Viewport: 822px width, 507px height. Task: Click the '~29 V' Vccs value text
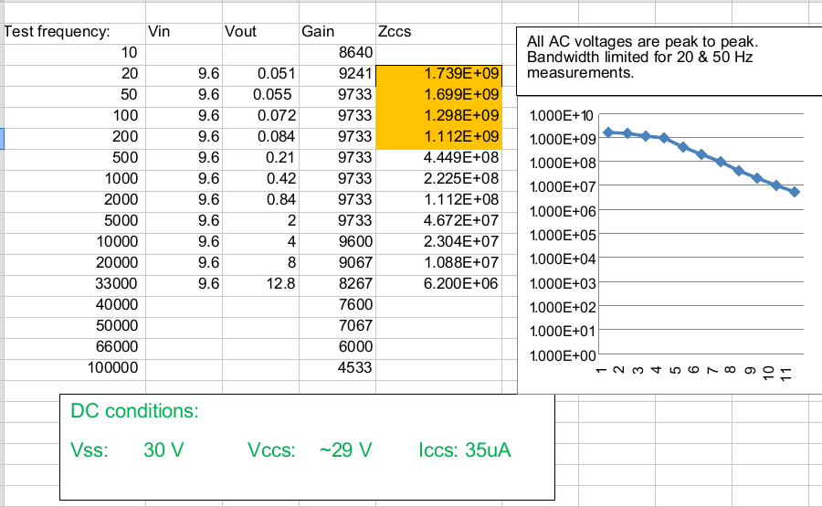346,450
